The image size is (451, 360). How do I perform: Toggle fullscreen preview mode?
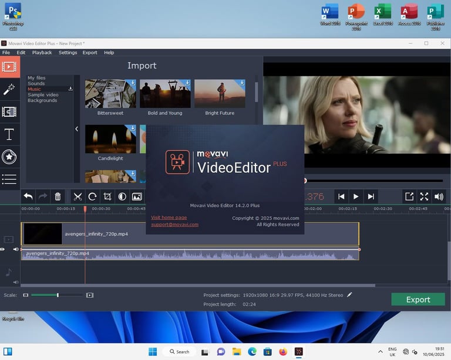(424, 196)
